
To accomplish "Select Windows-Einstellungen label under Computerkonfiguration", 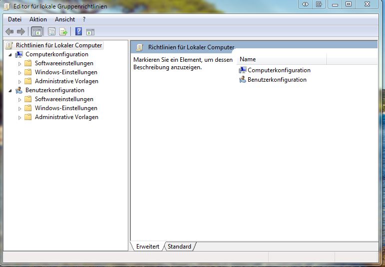I will [66, 72].
